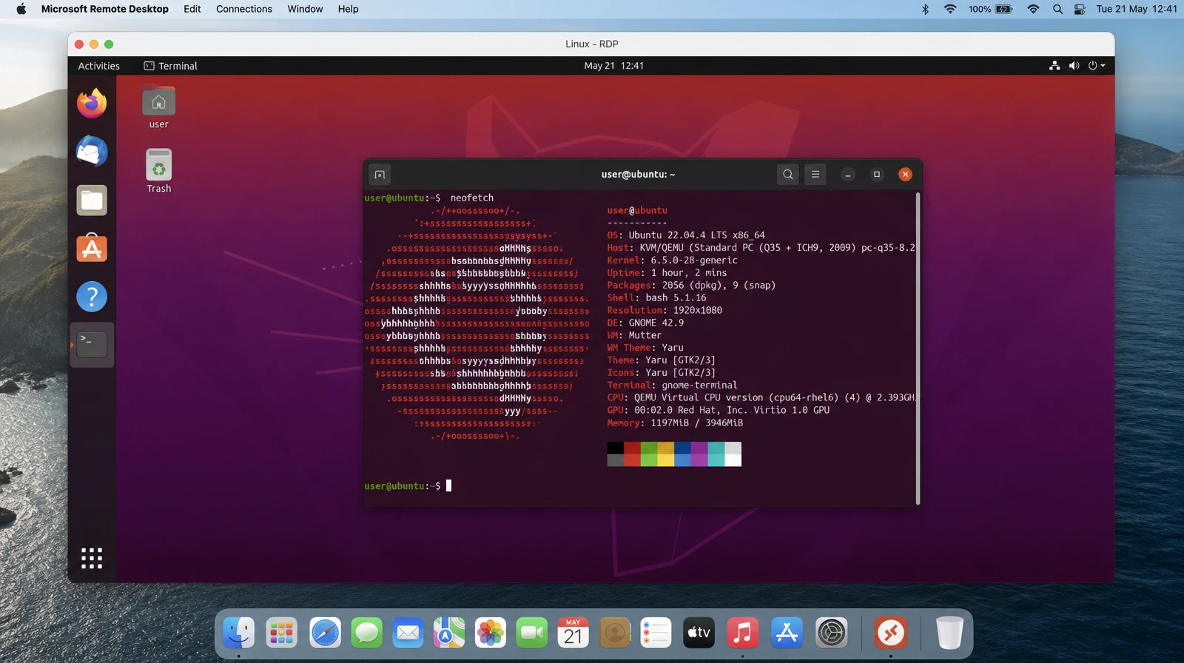Open the terminal hamburger menu
The width and height of the screenshot is (1184, 663).
pyautogui.click(x=815, y=175)
